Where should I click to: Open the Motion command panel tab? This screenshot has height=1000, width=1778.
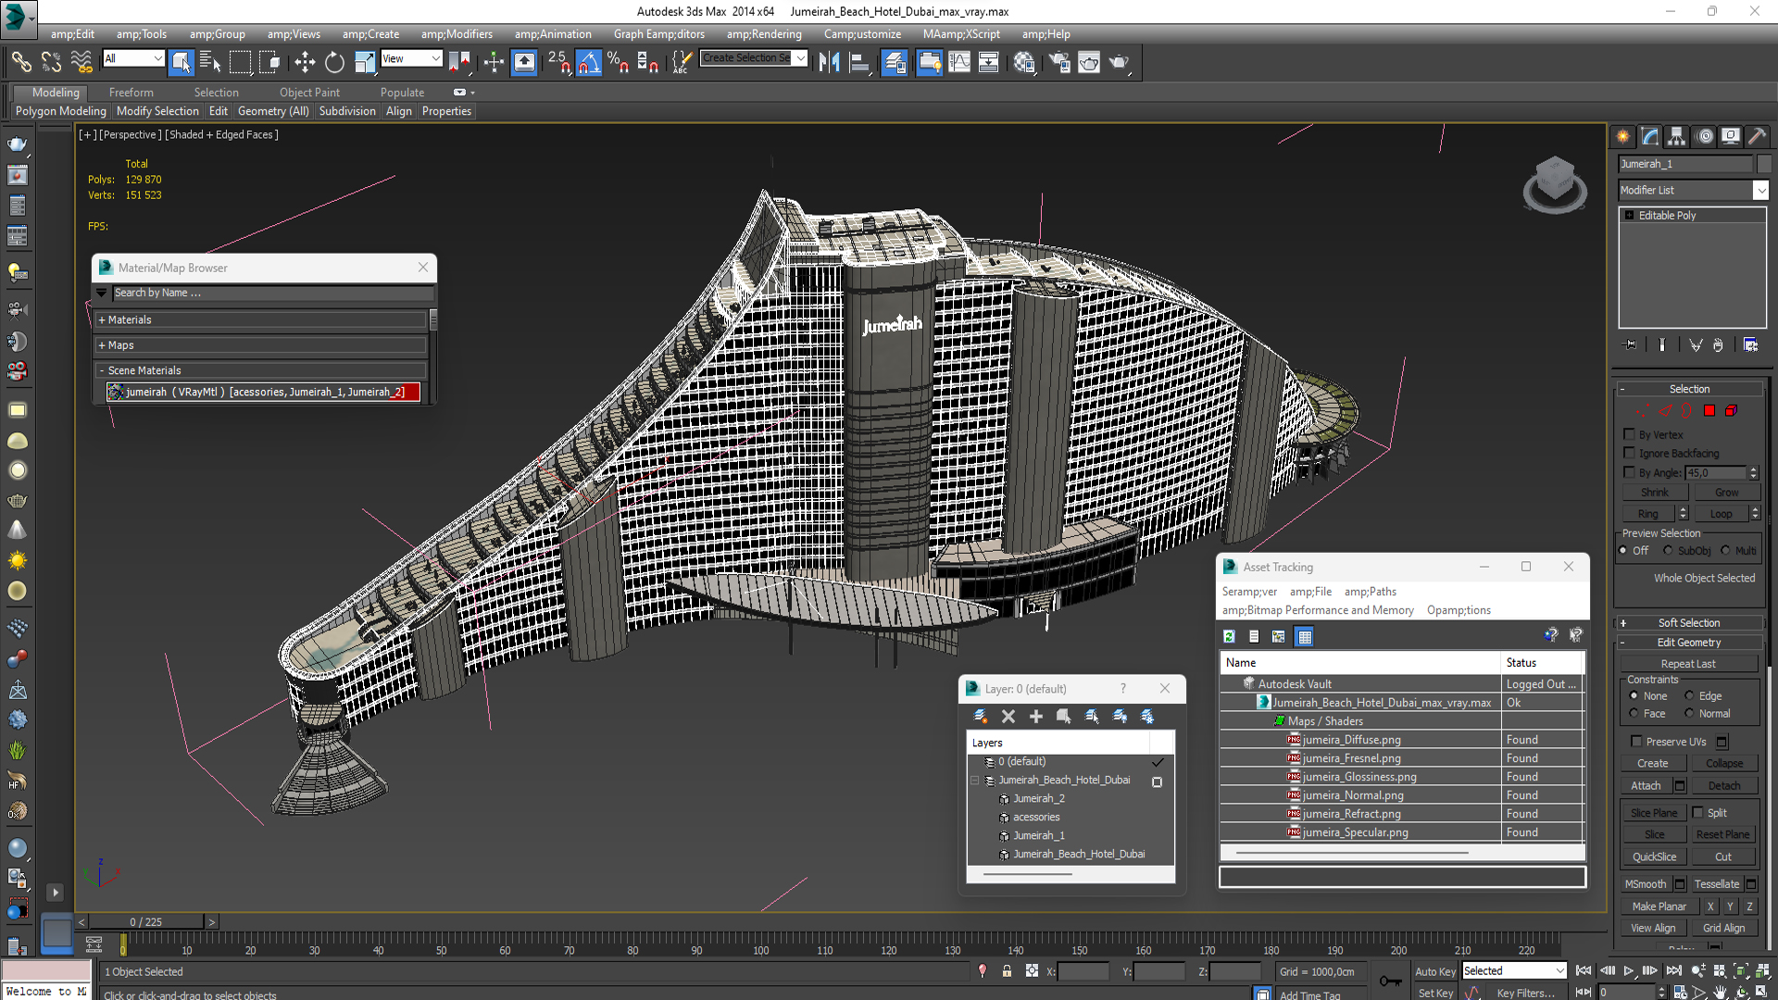tap(1704, 137)
